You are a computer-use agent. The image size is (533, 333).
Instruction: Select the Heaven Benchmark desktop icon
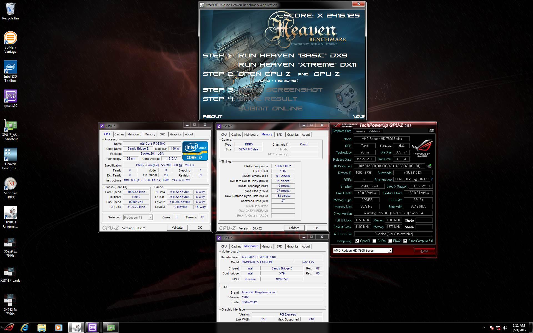pos(10,159)
